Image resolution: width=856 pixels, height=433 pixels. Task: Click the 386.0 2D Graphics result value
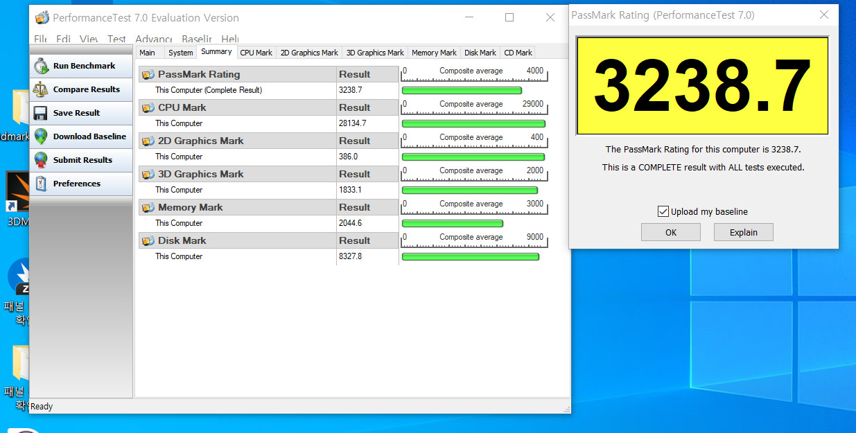[348, 157]
